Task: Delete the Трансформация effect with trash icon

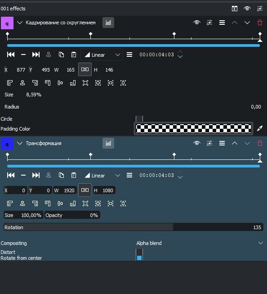Action: pyautogui.click(x=260, y=144)
